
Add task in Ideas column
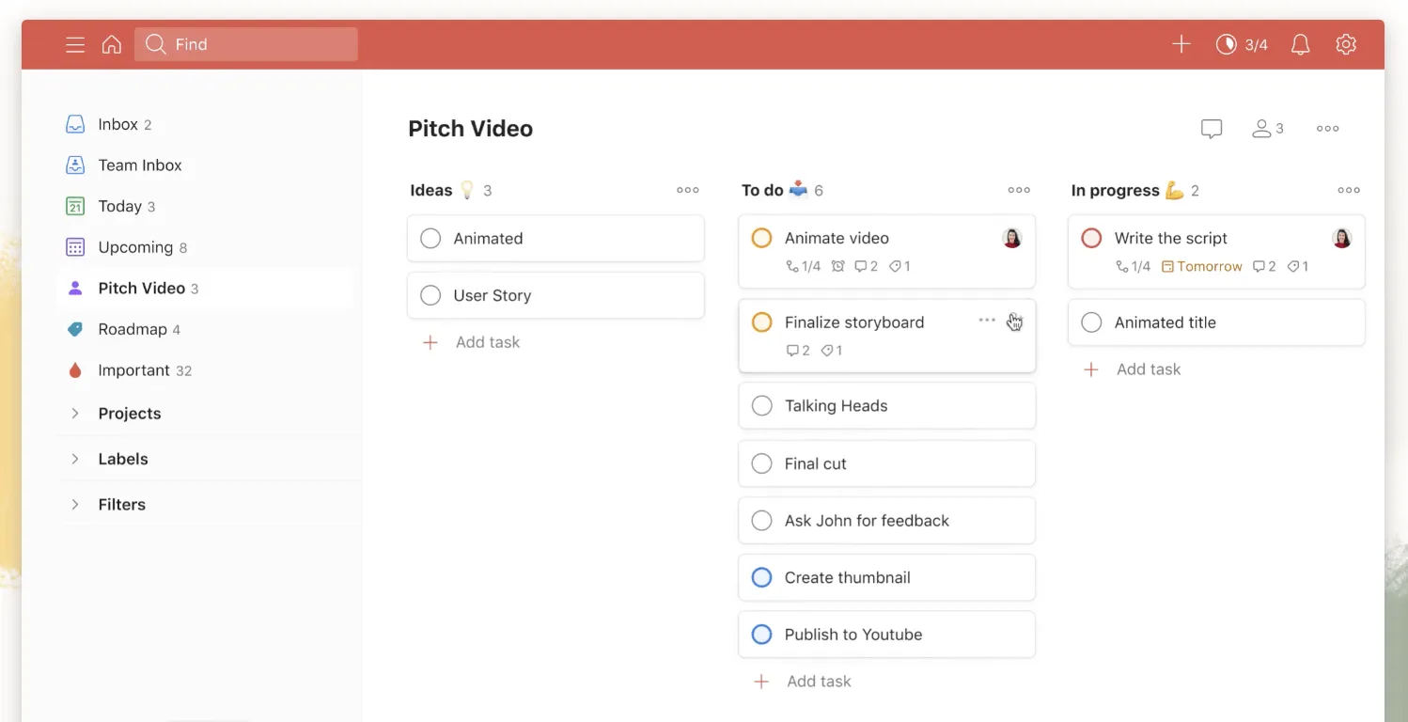[472, 342]
